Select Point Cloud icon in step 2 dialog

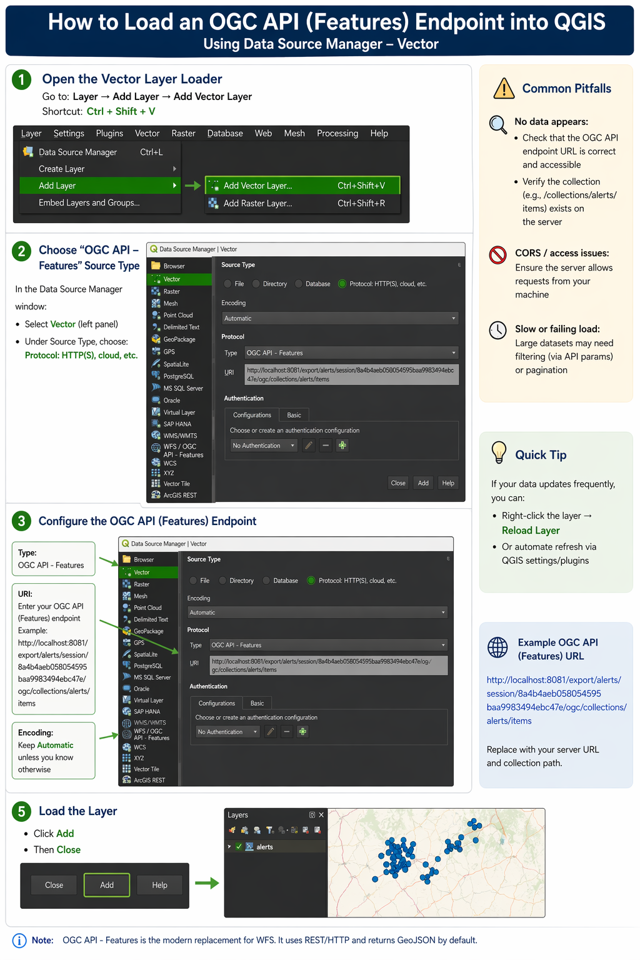pyautogui.click(x=156, y=315)
